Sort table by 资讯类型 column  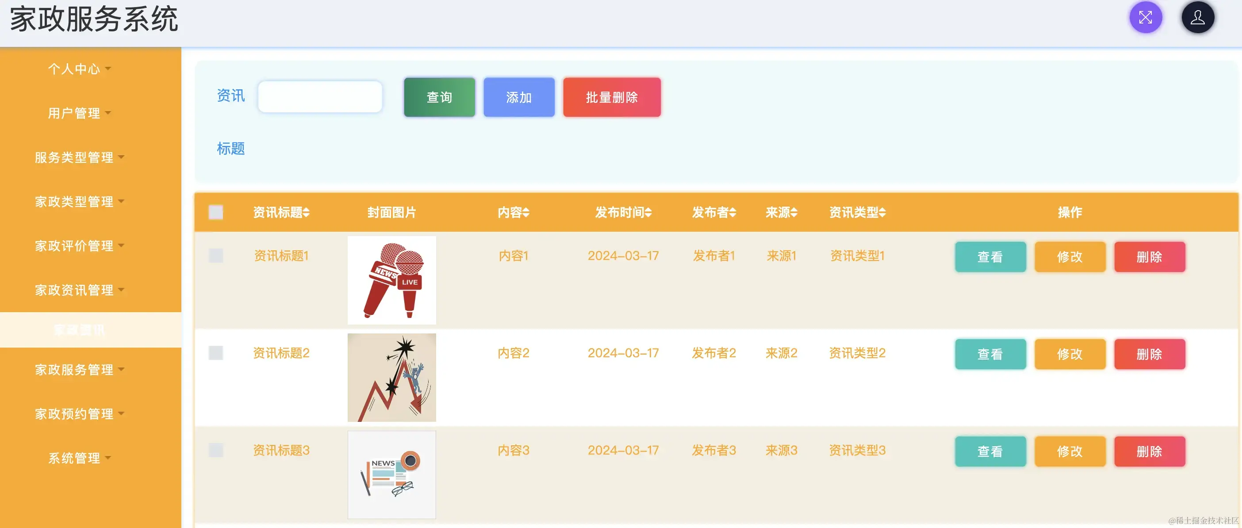857,212
